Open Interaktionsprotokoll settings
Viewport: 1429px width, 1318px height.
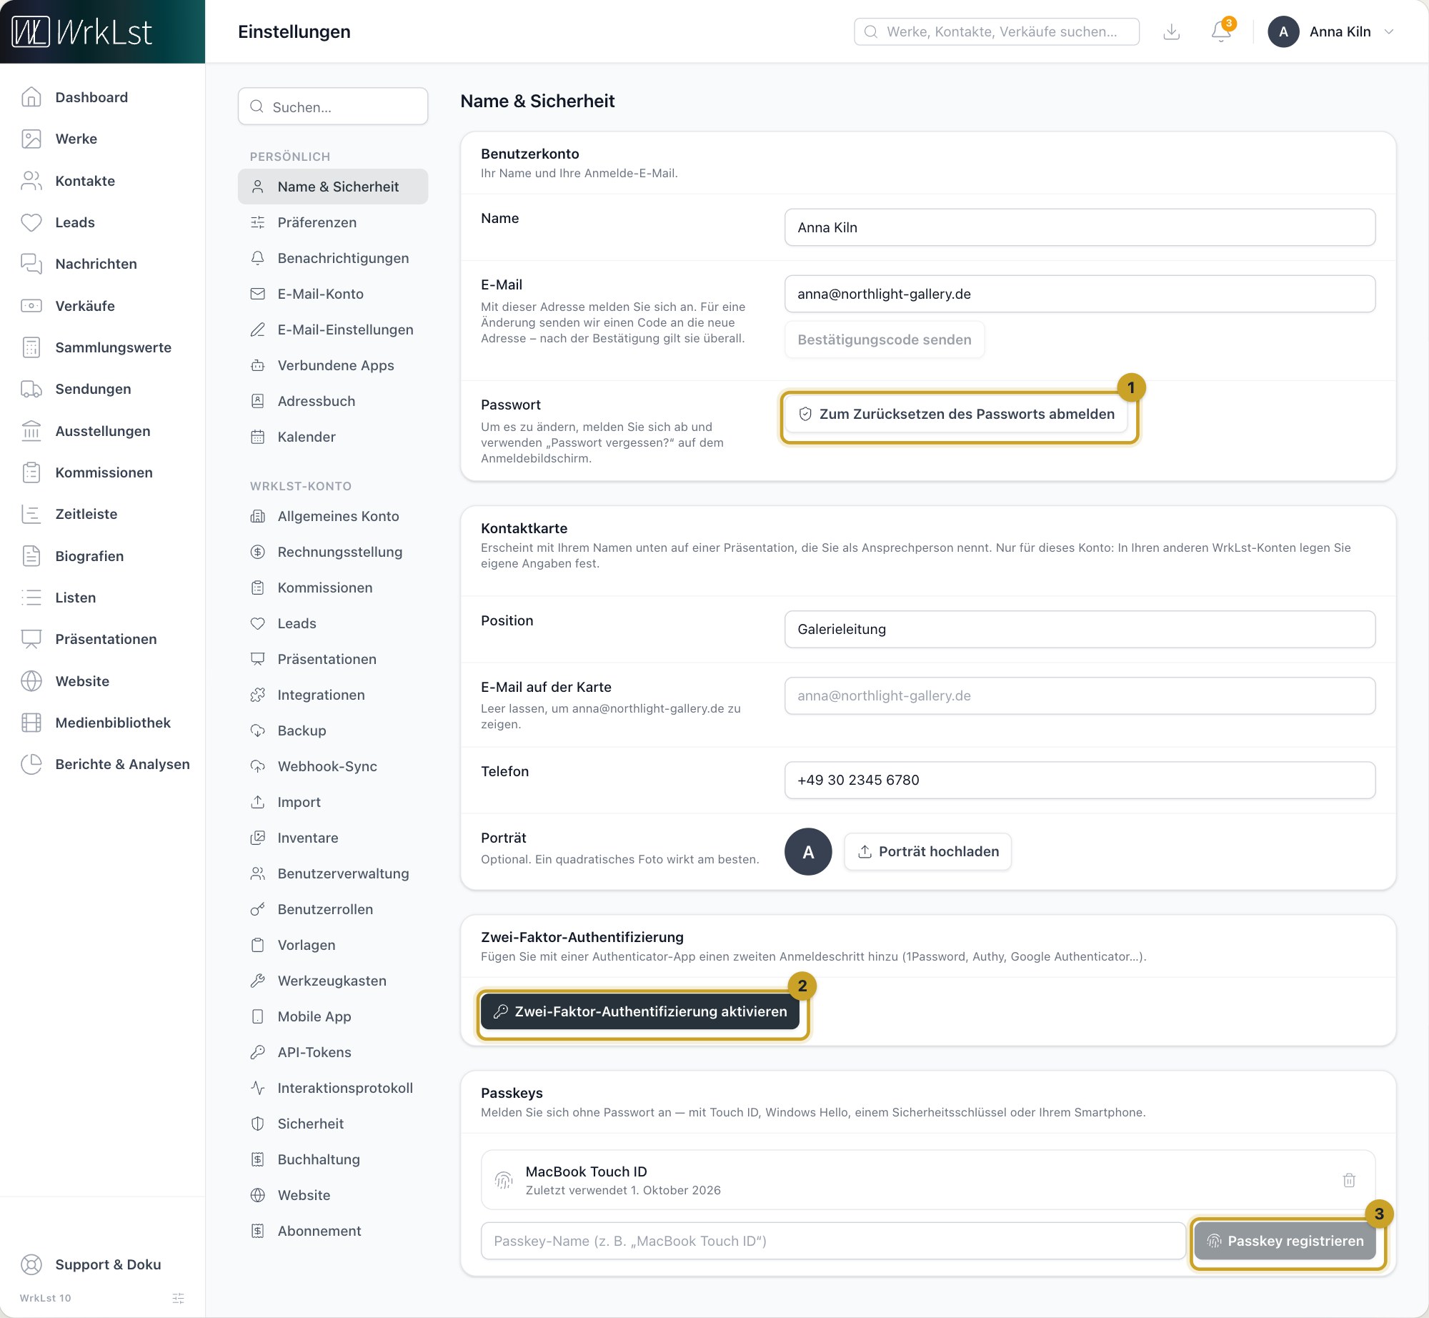point(333,1088)
